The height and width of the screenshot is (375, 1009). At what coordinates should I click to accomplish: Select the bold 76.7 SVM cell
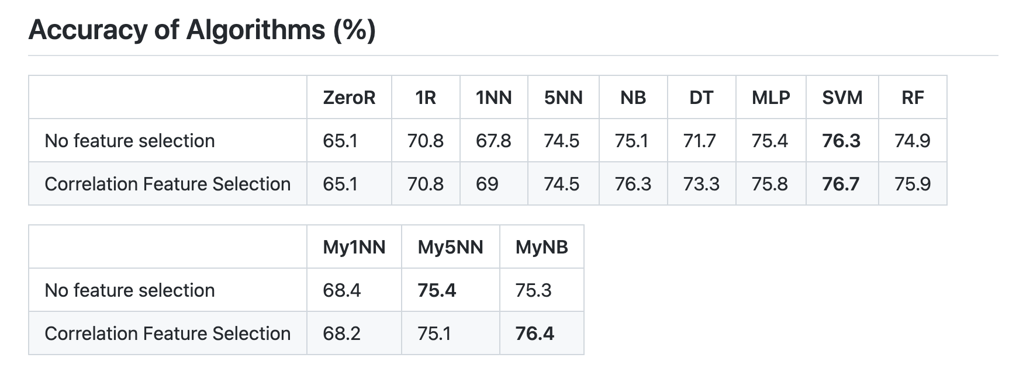[x=841, y=184]
